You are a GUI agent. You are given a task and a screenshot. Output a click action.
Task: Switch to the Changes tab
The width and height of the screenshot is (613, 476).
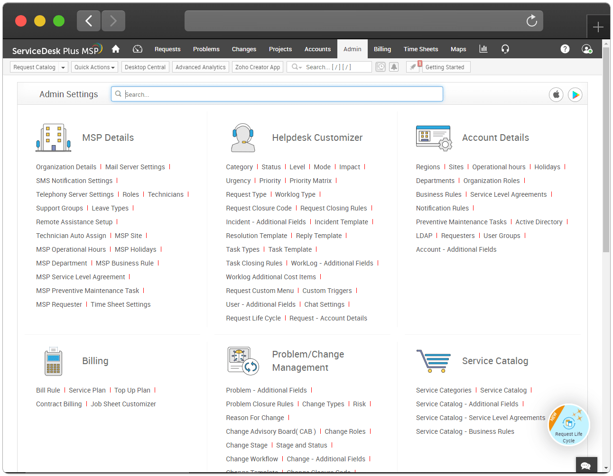244,49
